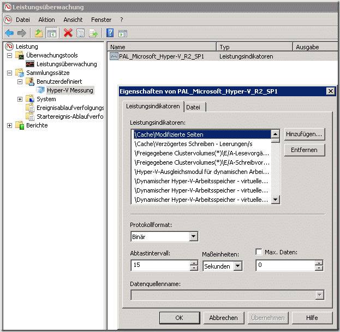Click the application icon in the menu bar

click(8, 20)
